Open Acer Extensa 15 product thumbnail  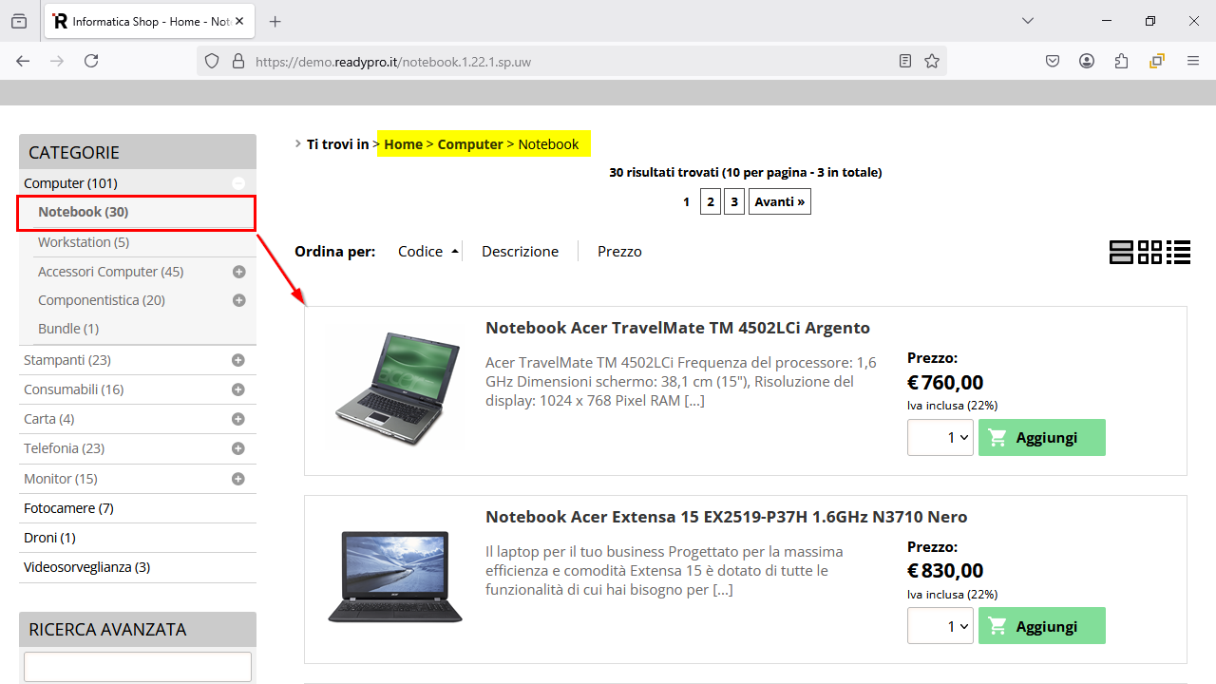(x=395, y=577)
